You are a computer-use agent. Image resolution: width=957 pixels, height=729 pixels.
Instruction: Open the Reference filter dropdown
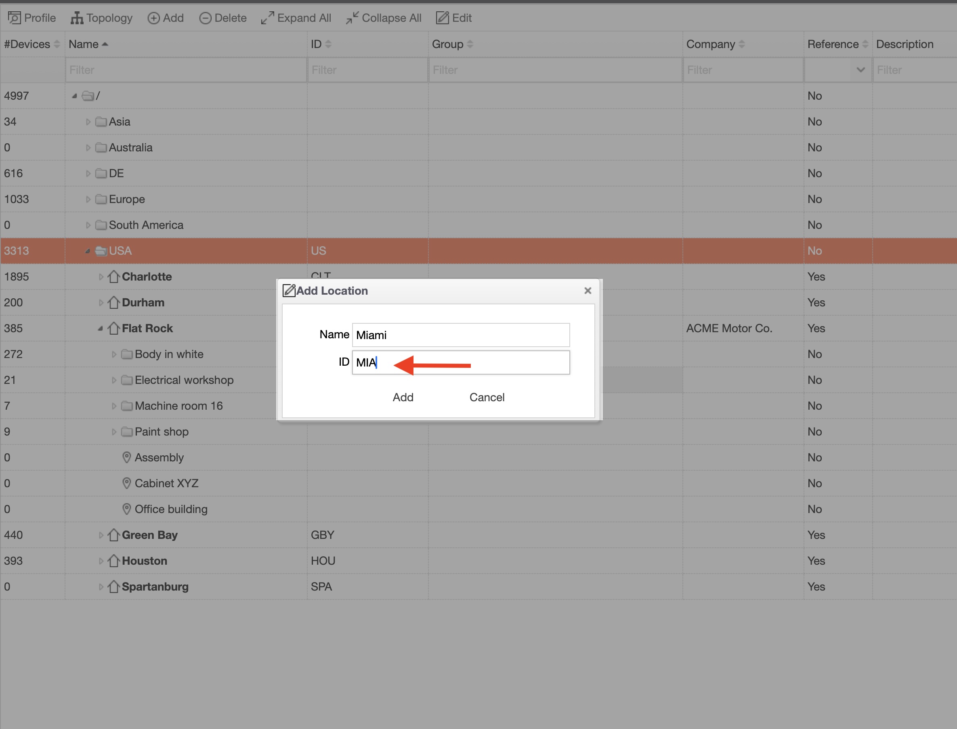[x=837, y=70]
